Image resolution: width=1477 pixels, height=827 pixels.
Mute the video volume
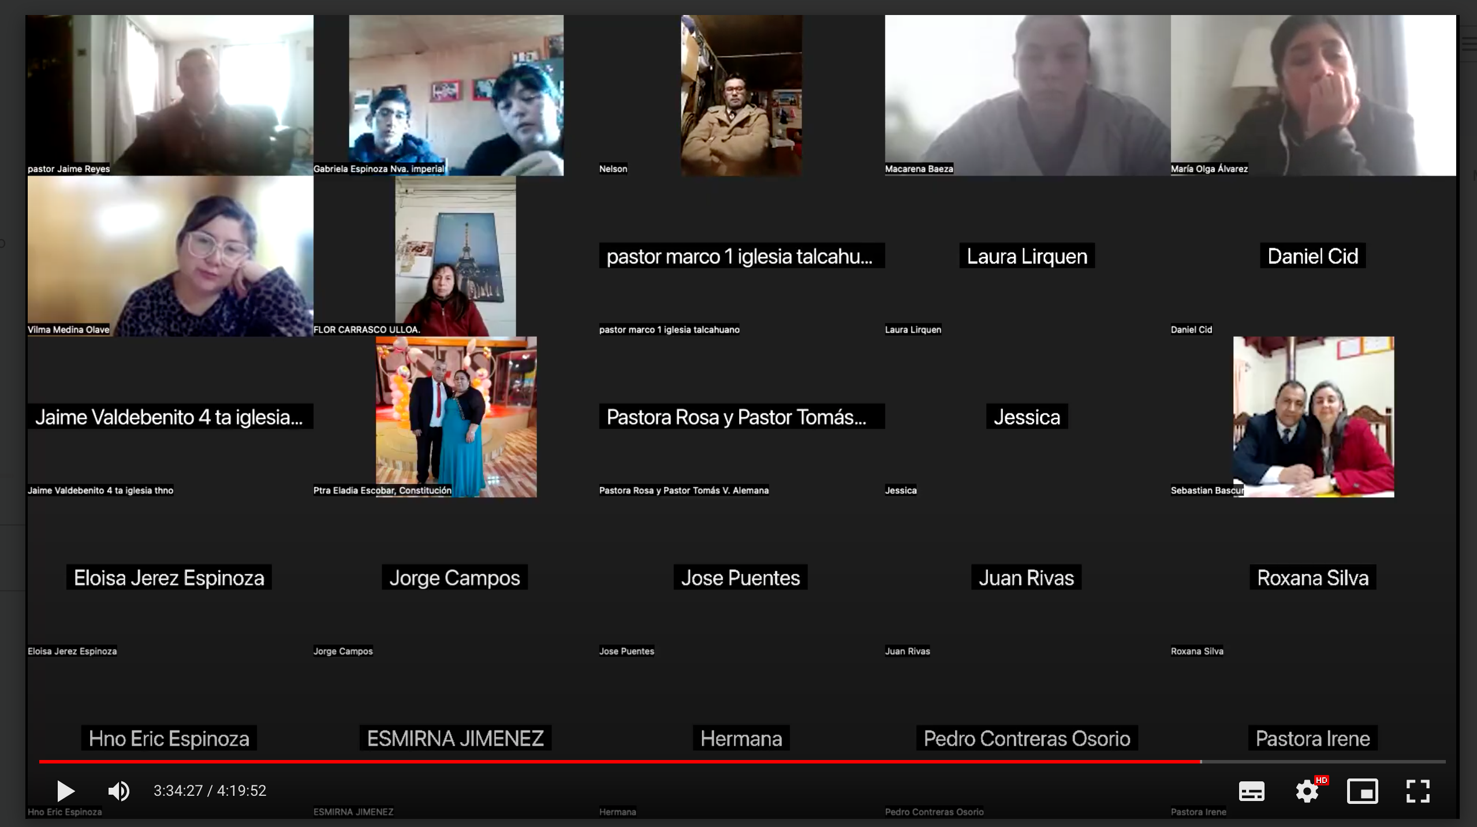coord(119,791)
